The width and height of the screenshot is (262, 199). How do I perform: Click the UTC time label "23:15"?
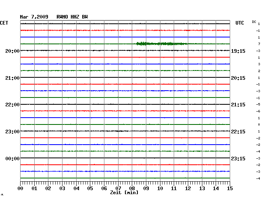point(238,158)
